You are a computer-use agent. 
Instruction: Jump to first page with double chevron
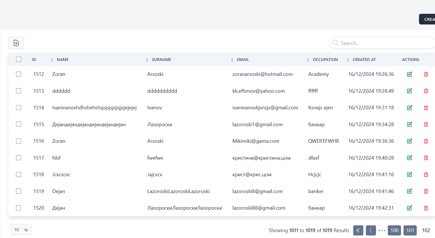358,230
